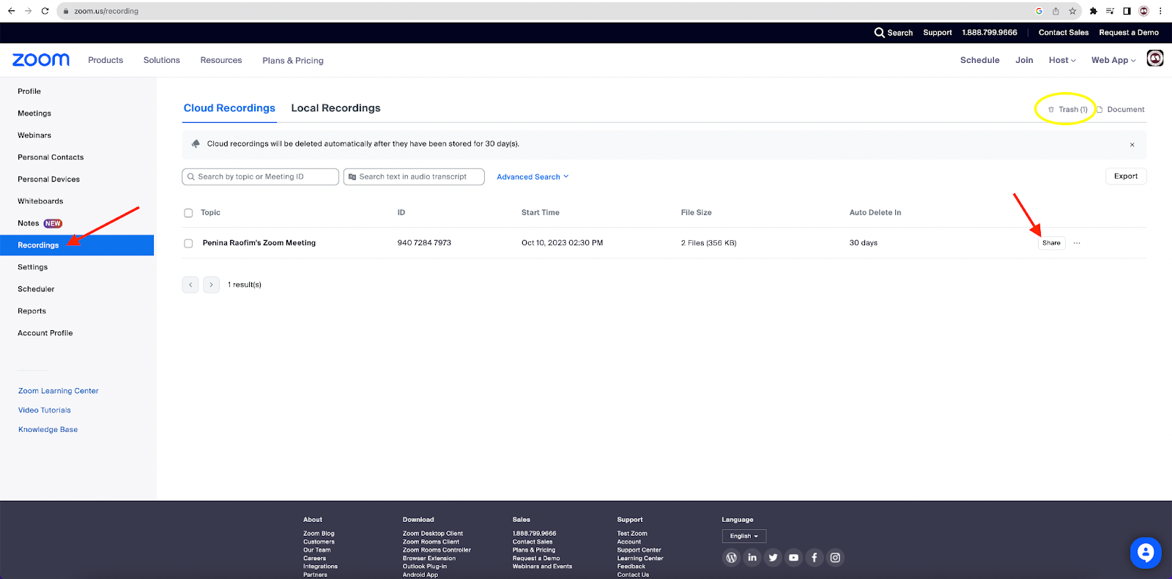
Task: Click the share page icon in address bar
Action: pyautogui.click(x=1056, y=11)
